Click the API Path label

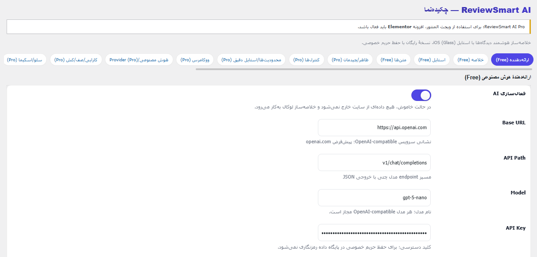515,158
